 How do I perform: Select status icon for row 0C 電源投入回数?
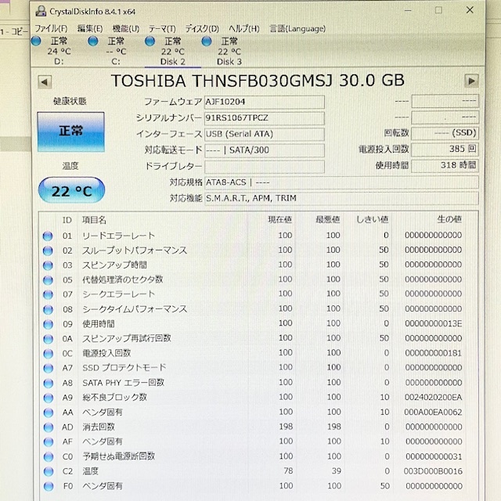[49, 354]
